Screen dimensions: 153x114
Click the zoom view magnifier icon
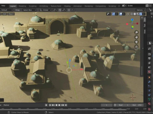tap(136, 32)
